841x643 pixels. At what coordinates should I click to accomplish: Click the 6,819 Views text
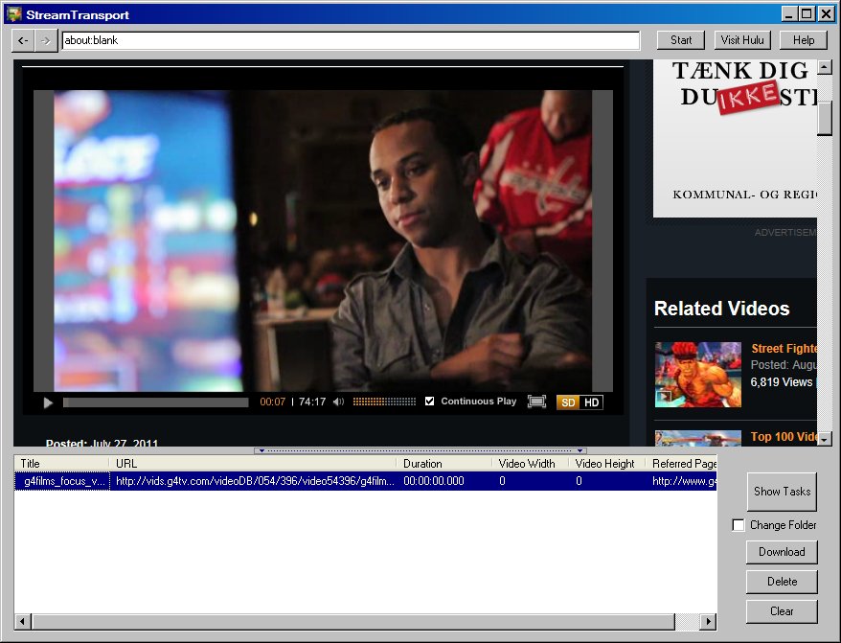click(x=782, y=382)
